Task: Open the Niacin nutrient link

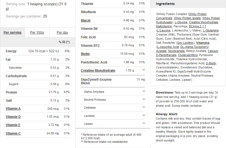Action: (x=86, y=21)
